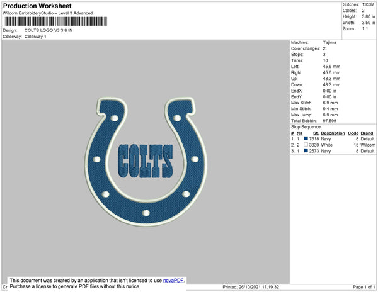Click the 'Page 1 of 1' footer
This screenshot has width=378, height=292.
click(364, 287)
